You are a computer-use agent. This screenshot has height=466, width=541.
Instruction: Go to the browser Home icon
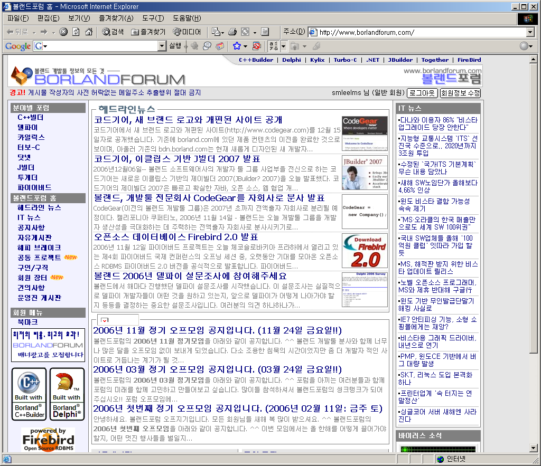(x=89, y=32)
